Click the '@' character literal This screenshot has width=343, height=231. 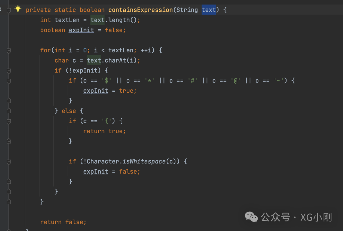click(236, 81)
